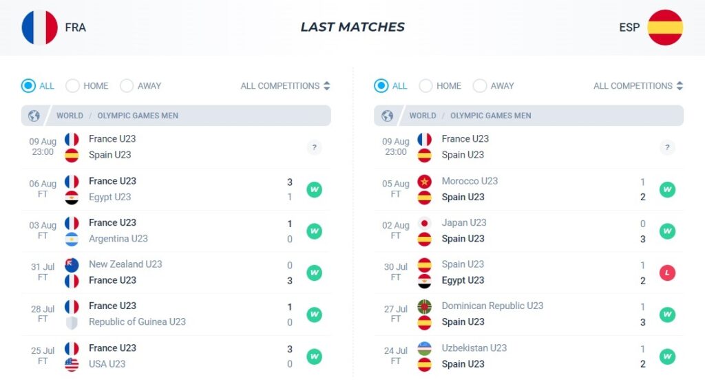Click the OLYMPIC GAMES MEN breadcrumb in France's panel
This screenshot has width=705, height=382.
click(x=138, y=116)
